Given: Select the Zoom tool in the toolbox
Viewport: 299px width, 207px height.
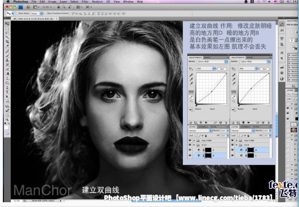Looking at the screenshot, I should pos(7,120).
